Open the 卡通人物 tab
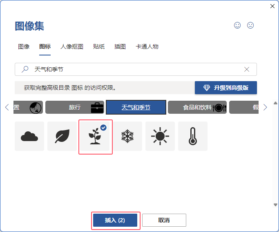Viewport: 279px width, 232px height. click(x=147, y=46)
